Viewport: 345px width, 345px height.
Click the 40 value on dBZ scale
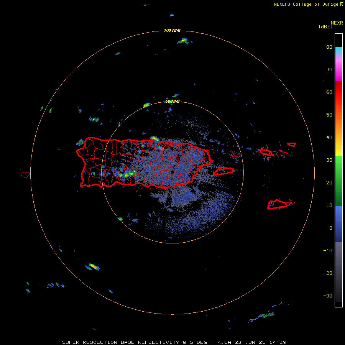tap(329, 138)
